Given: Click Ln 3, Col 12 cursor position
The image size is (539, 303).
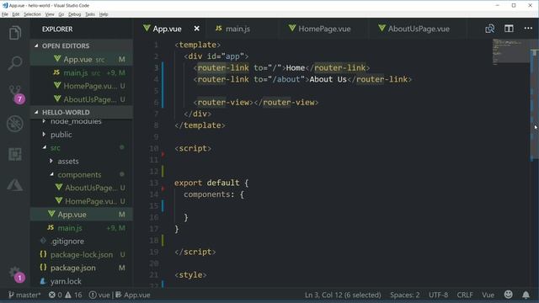Looking at the screenshot, I should point(343,295).
